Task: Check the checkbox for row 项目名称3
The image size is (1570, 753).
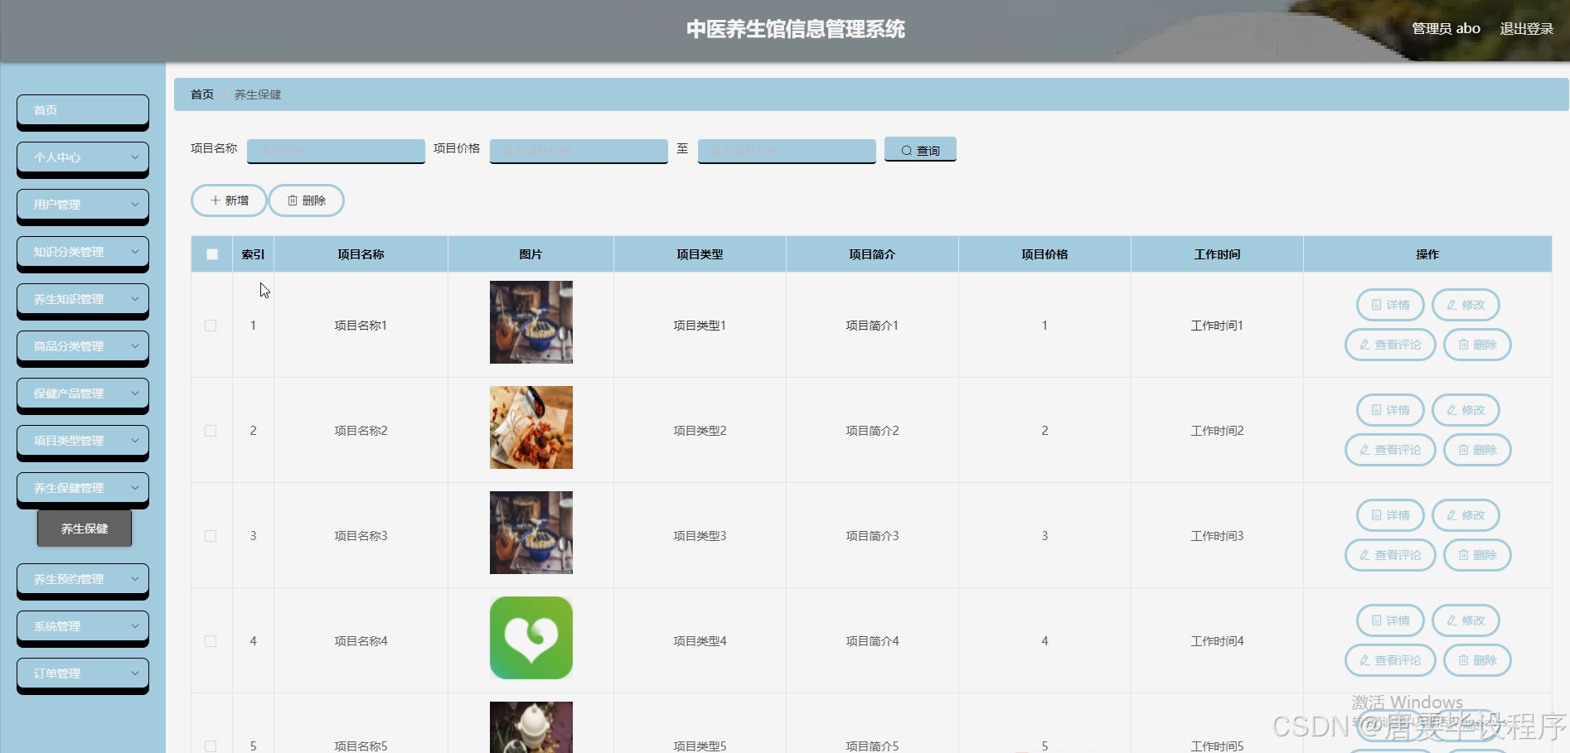Action: (211, 536)
